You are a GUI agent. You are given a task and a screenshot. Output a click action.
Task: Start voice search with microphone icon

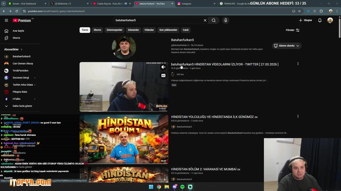226,20
